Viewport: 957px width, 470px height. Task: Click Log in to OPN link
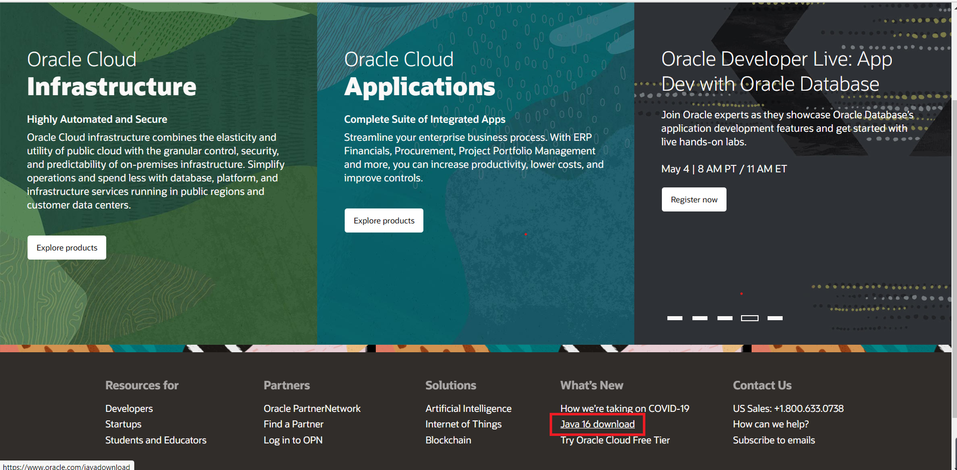click(293, 440)
